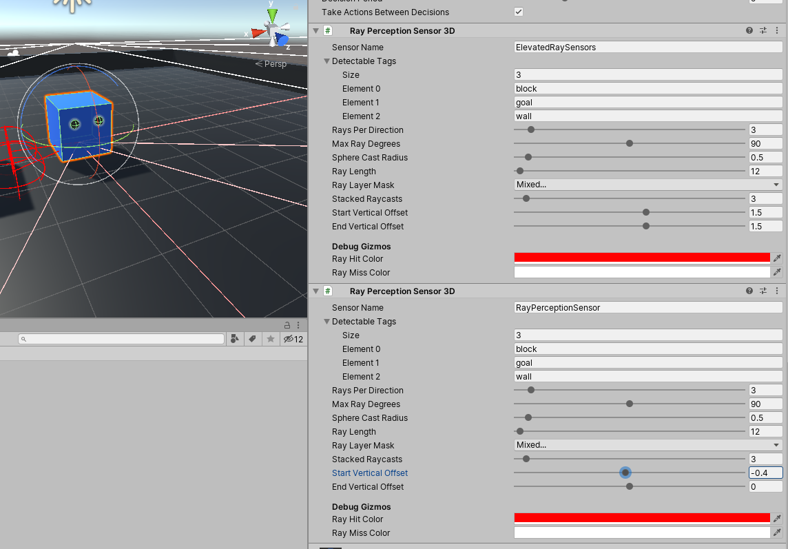The image size is (788, 549).
Task: Click the scene orientation gizmo Y axis cone
Action: pyautogui.click(x=272, y=15)
